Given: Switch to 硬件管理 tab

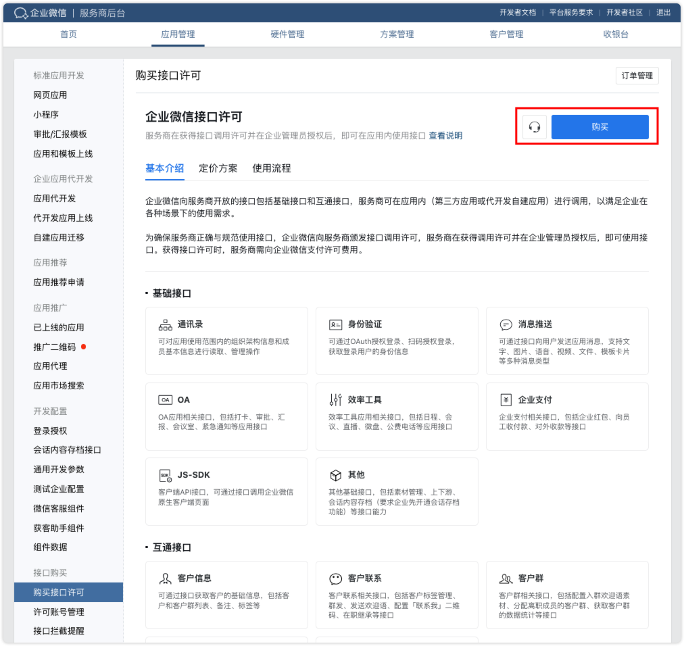Looking at the screenshot, I should pyautogui.click(x=287, y=34).
